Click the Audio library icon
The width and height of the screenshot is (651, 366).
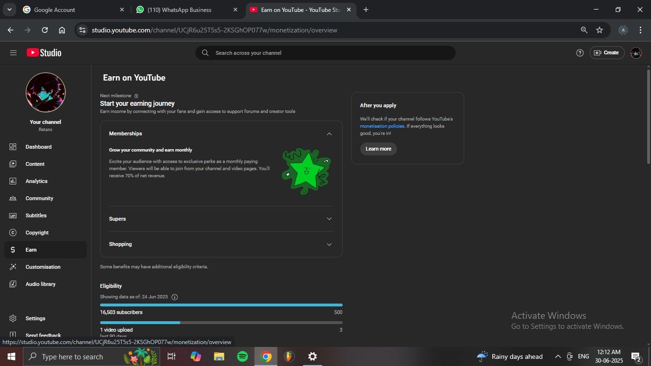13,284
